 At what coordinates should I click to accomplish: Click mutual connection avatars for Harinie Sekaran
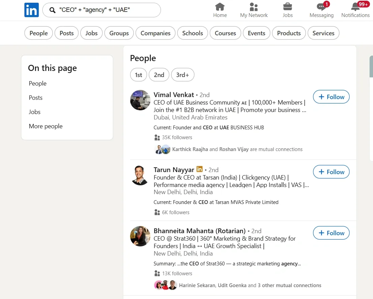[166, 285]
